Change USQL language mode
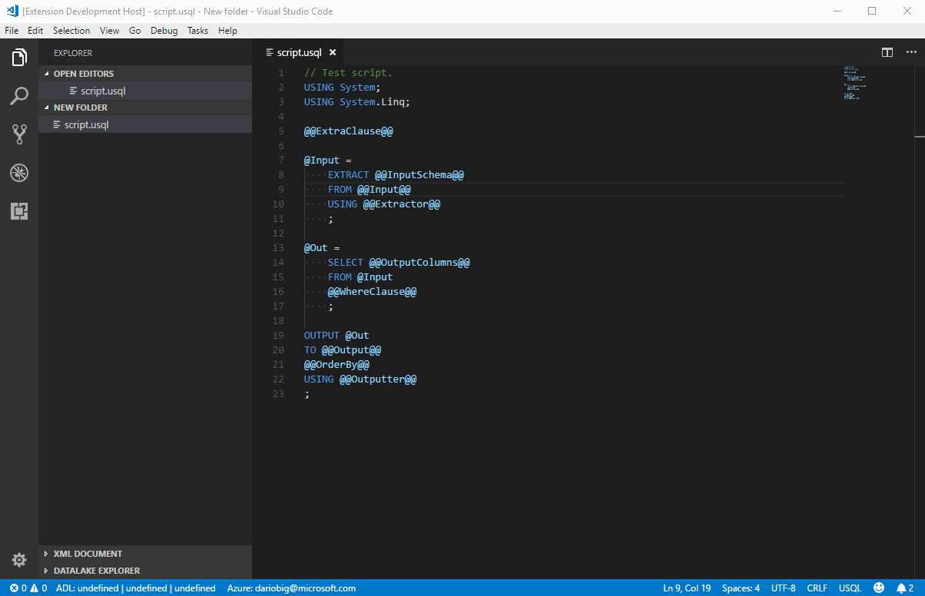Viewport: 925px width, 596px height. [x=850, y=588]
